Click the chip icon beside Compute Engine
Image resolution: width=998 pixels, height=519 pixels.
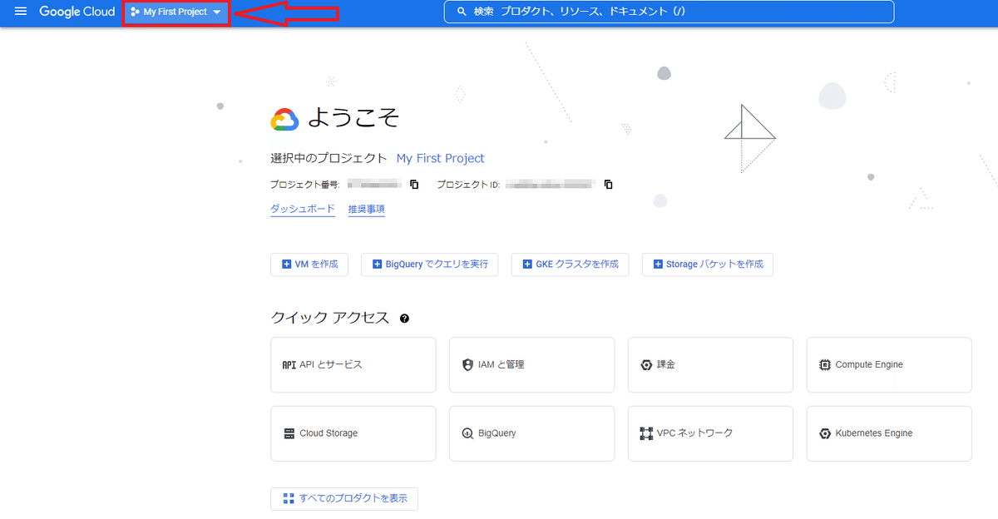(x=825, y=365)
